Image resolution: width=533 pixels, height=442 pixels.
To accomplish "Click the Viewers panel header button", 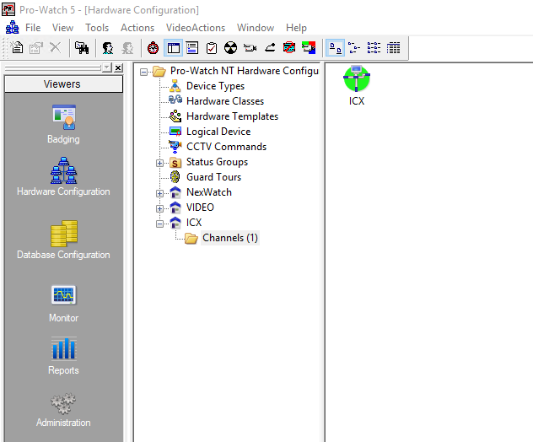I will pyautogui.click(x=62, y=84).
